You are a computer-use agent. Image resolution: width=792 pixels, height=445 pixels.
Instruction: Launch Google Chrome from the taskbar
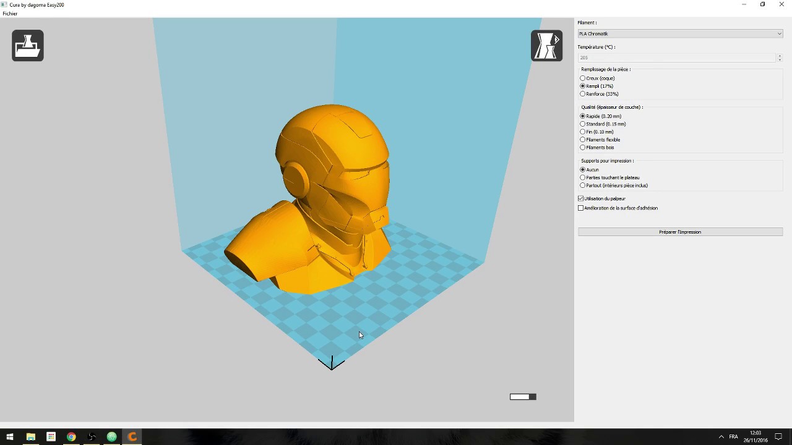[x=71, y=437]
